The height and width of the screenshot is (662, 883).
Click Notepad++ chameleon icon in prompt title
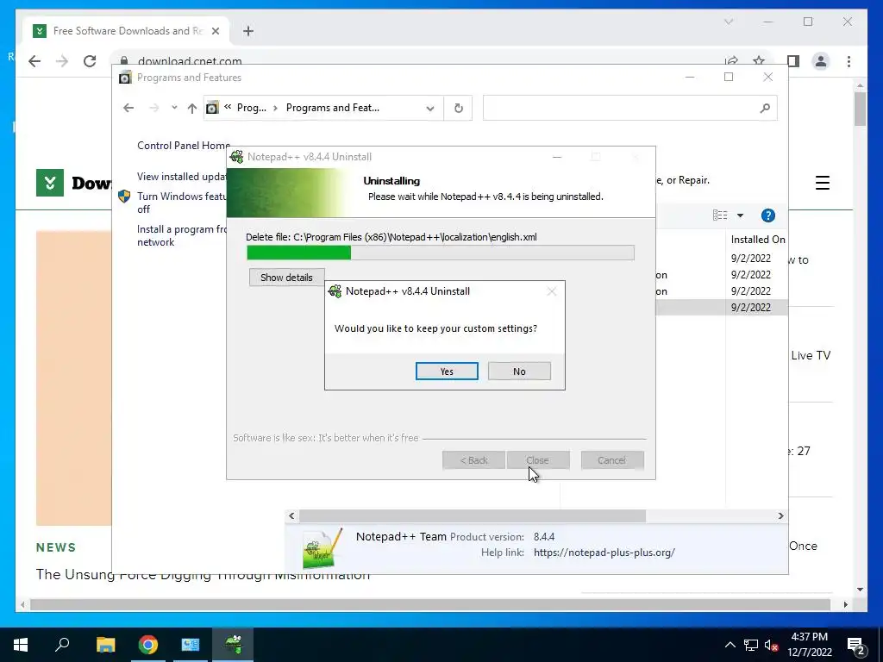click(335, 291)
